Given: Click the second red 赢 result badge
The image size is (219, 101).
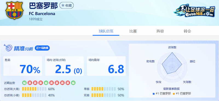Looking at the screenshot, I should (x=35, y=83).
